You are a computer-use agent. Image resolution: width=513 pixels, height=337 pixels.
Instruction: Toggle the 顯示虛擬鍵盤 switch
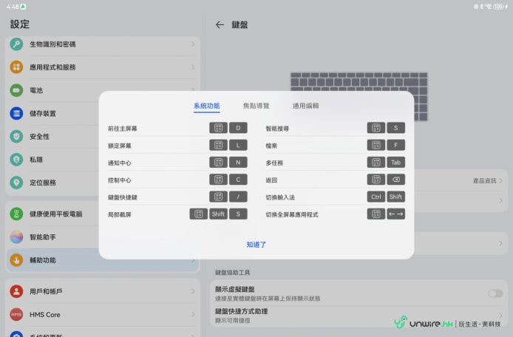tap(495, 293)
